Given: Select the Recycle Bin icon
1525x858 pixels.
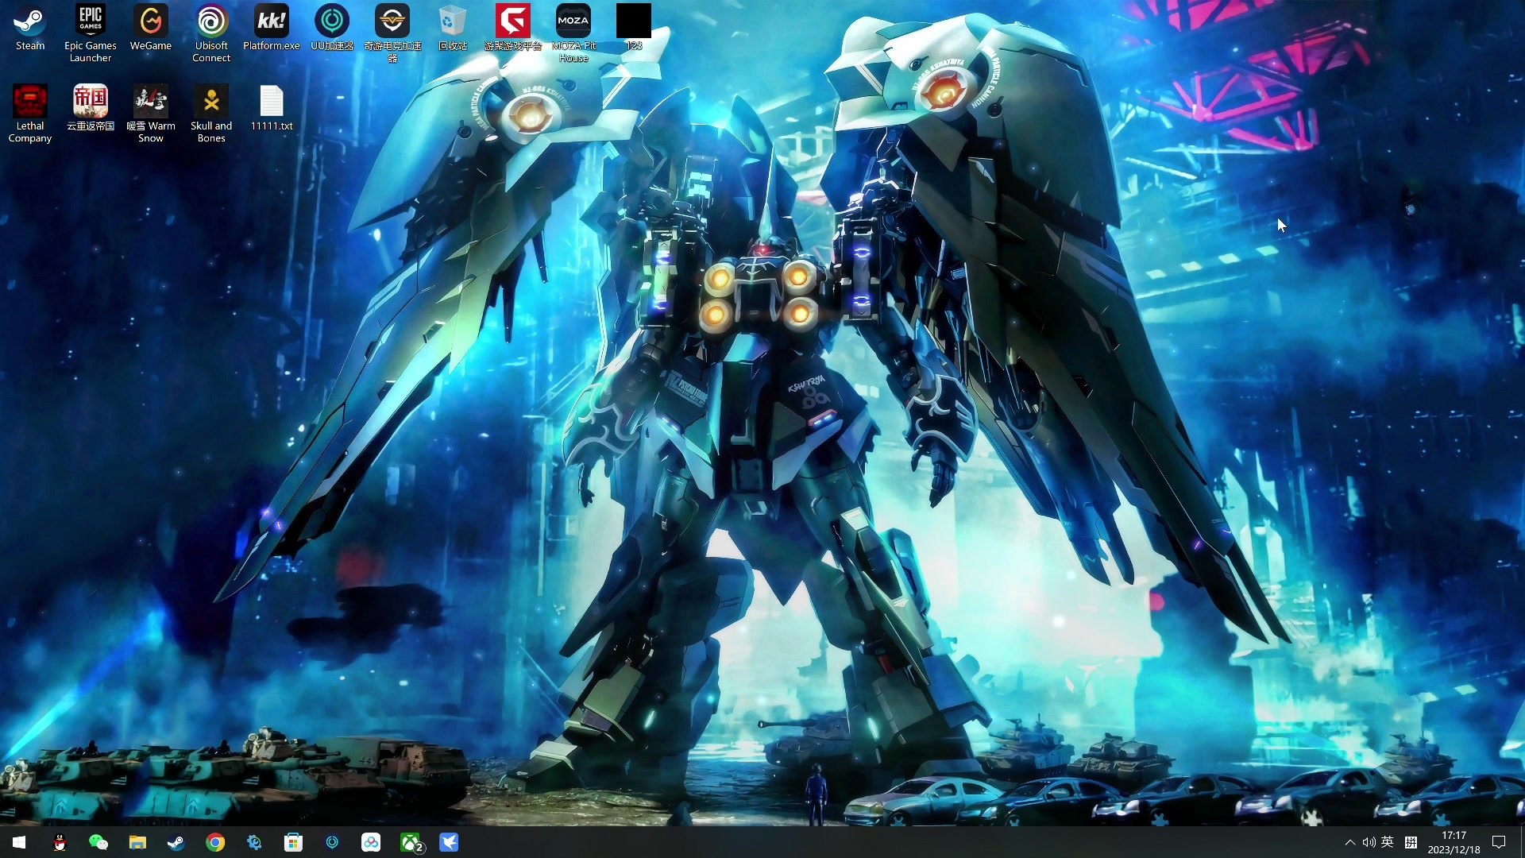Looking at the screenshot, I should click(453, 22).
